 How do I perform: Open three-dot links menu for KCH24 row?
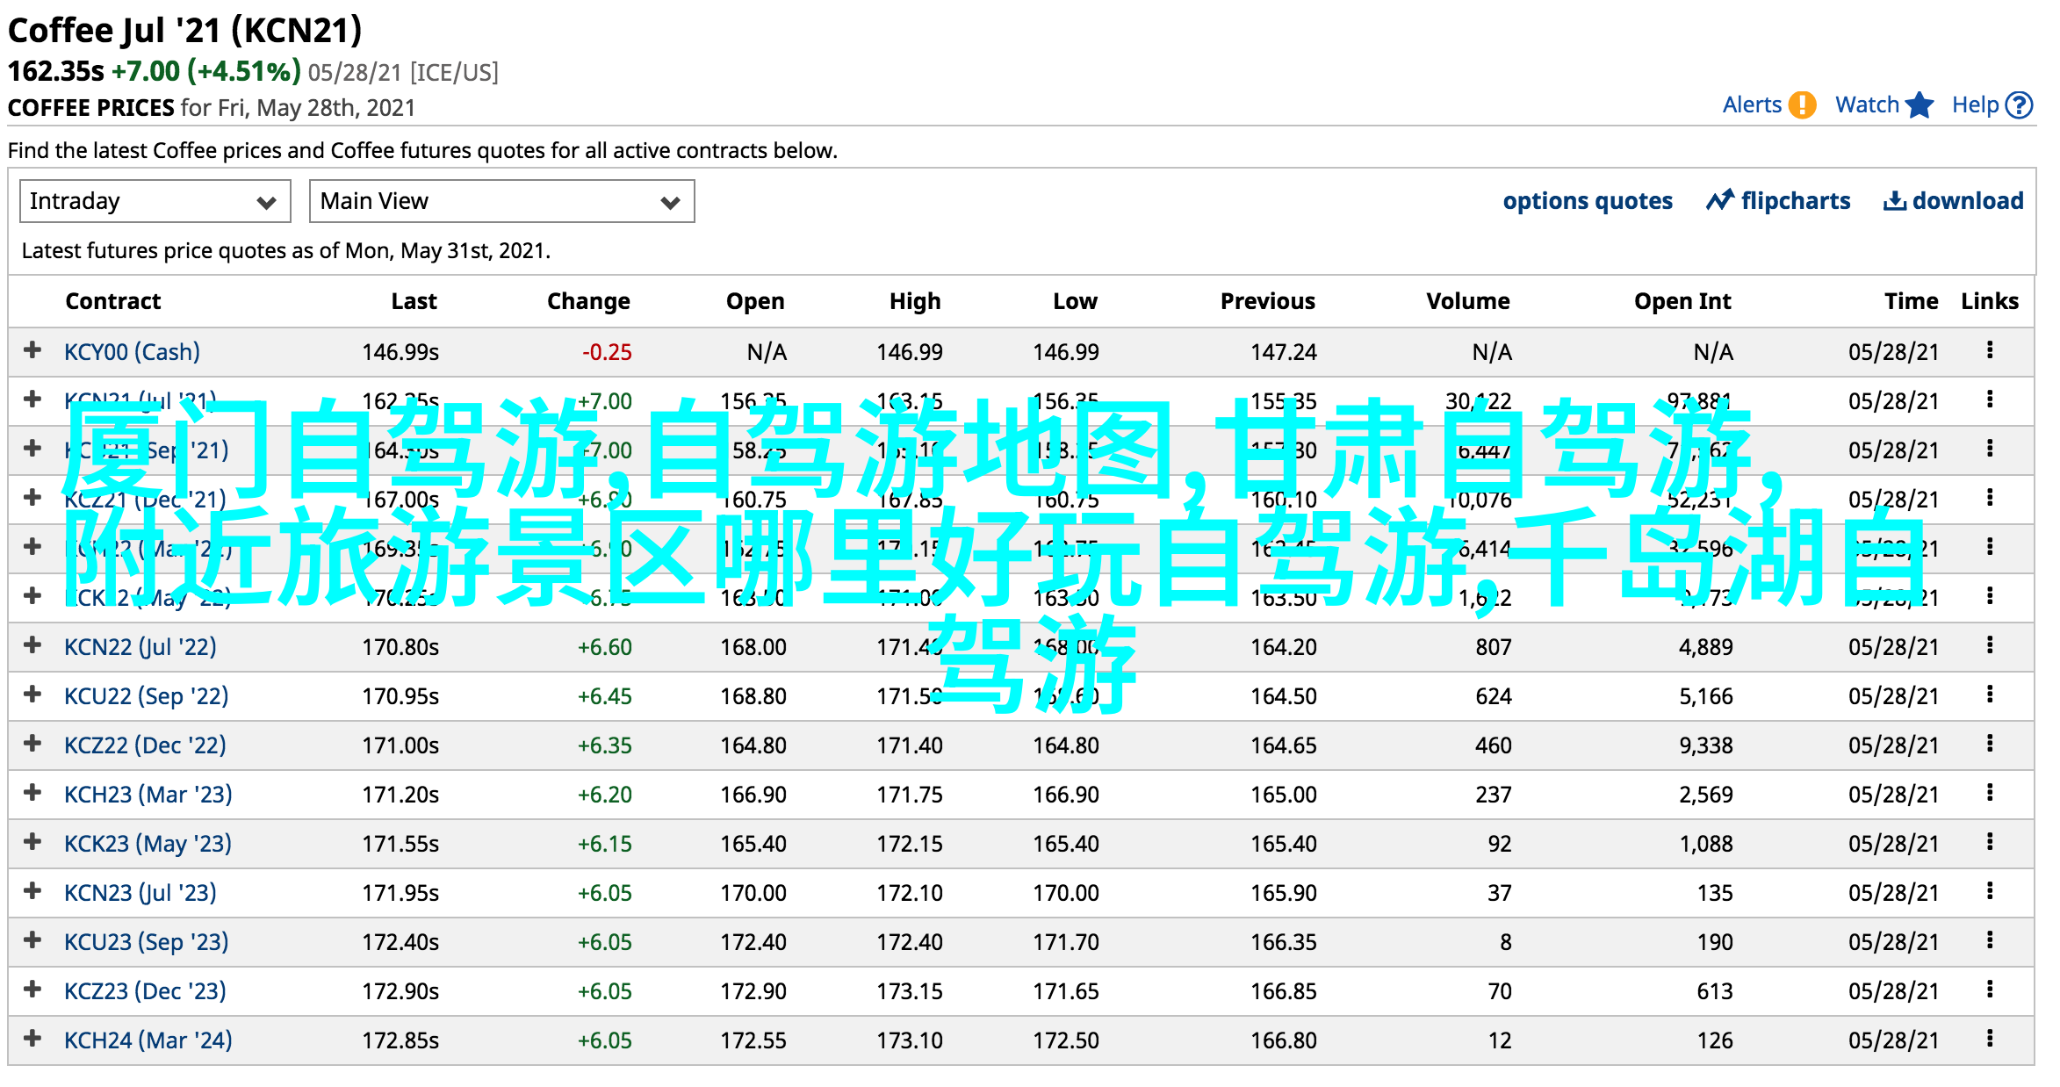(1989, 1040)
